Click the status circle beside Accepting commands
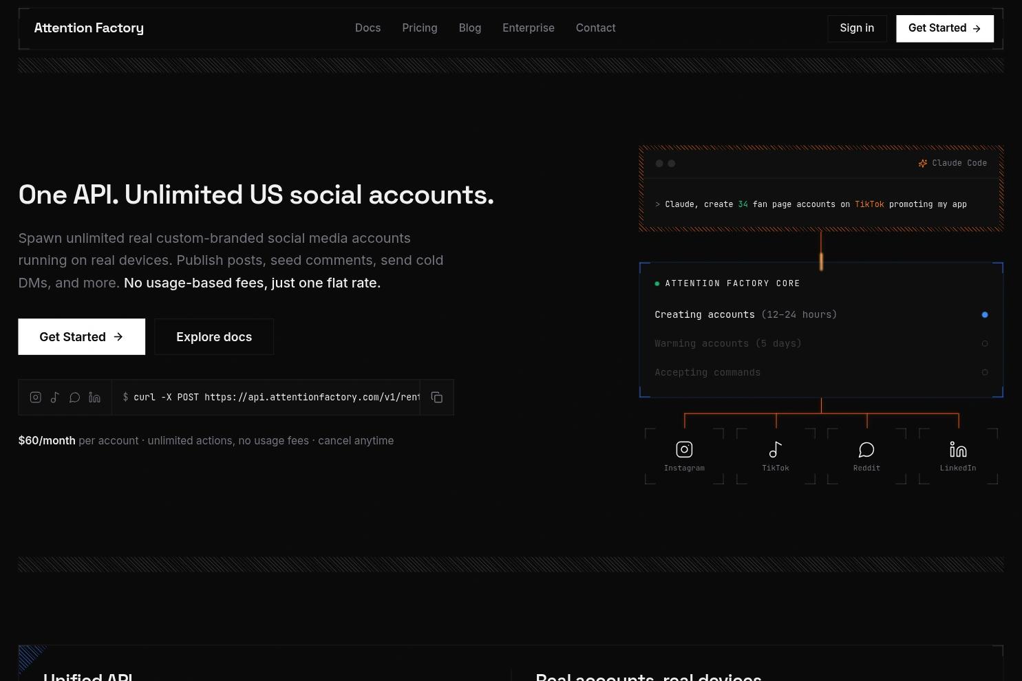1022x681 pixels. 985,373
